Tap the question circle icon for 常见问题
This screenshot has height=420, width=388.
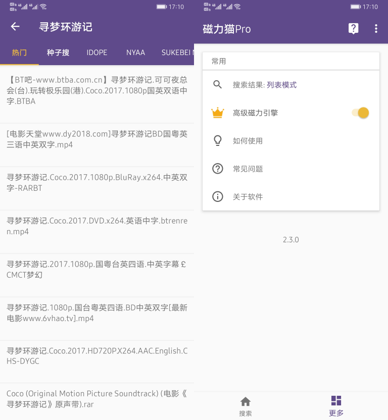[217, 169]
